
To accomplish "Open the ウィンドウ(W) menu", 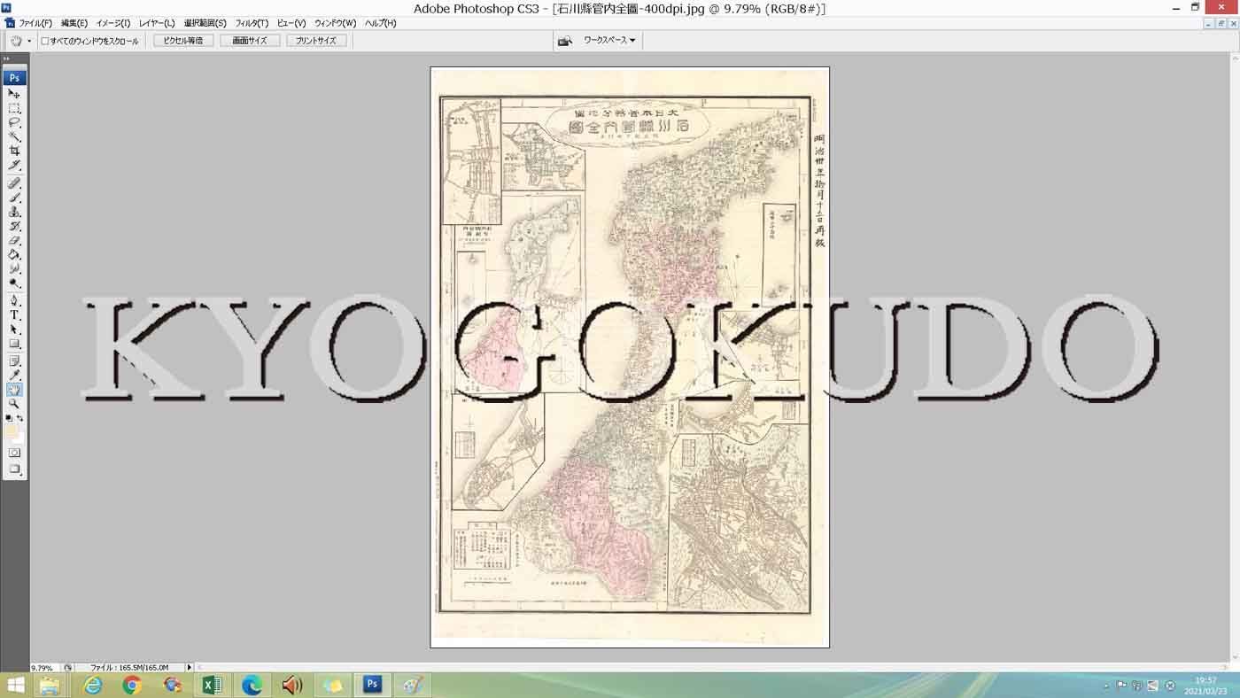I will (336, 23).
